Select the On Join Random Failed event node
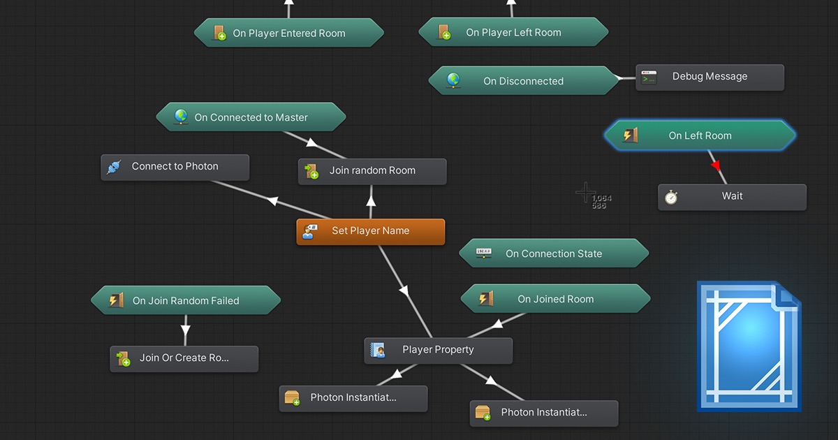Image resolution: width=838 pixels, height=440 pixels. pos(186,300)
